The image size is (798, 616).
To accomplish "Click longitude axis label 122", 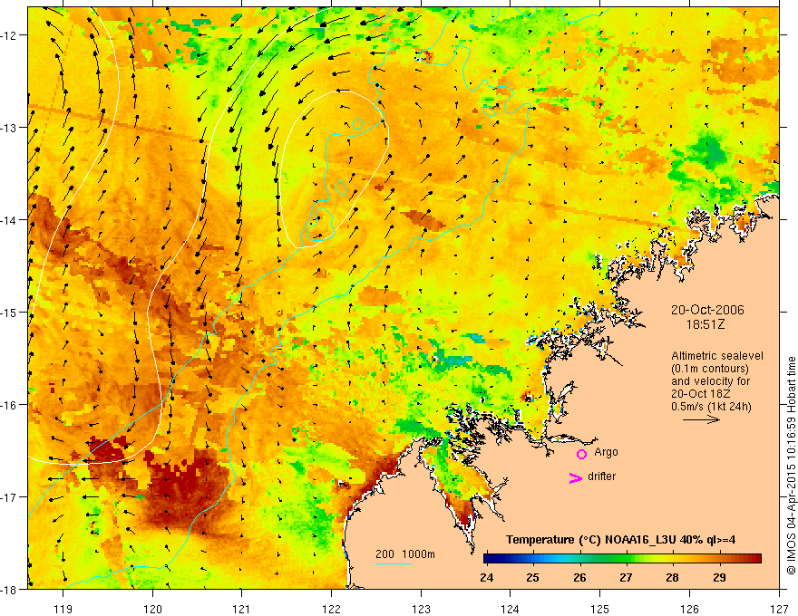I will coord(331,609).
